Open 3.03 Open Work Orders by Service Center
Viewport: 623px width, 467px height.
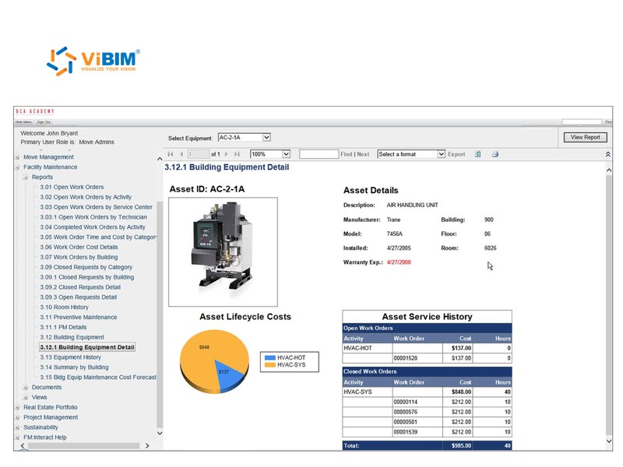coord(96,207)
